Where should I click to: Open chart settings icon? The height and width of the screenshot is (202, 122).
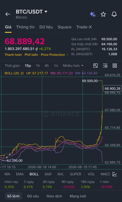[x=105, y=65]
